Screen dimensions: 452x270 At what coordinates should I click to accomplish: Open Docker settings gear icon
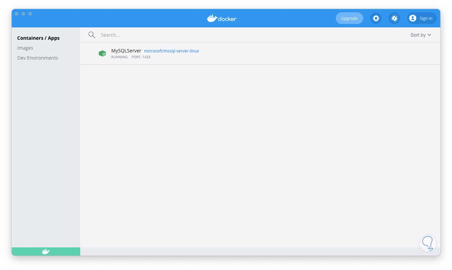376,18
